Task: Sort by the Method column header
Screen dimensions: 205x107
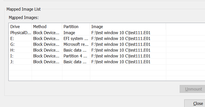Action: [x=47, y=27]
